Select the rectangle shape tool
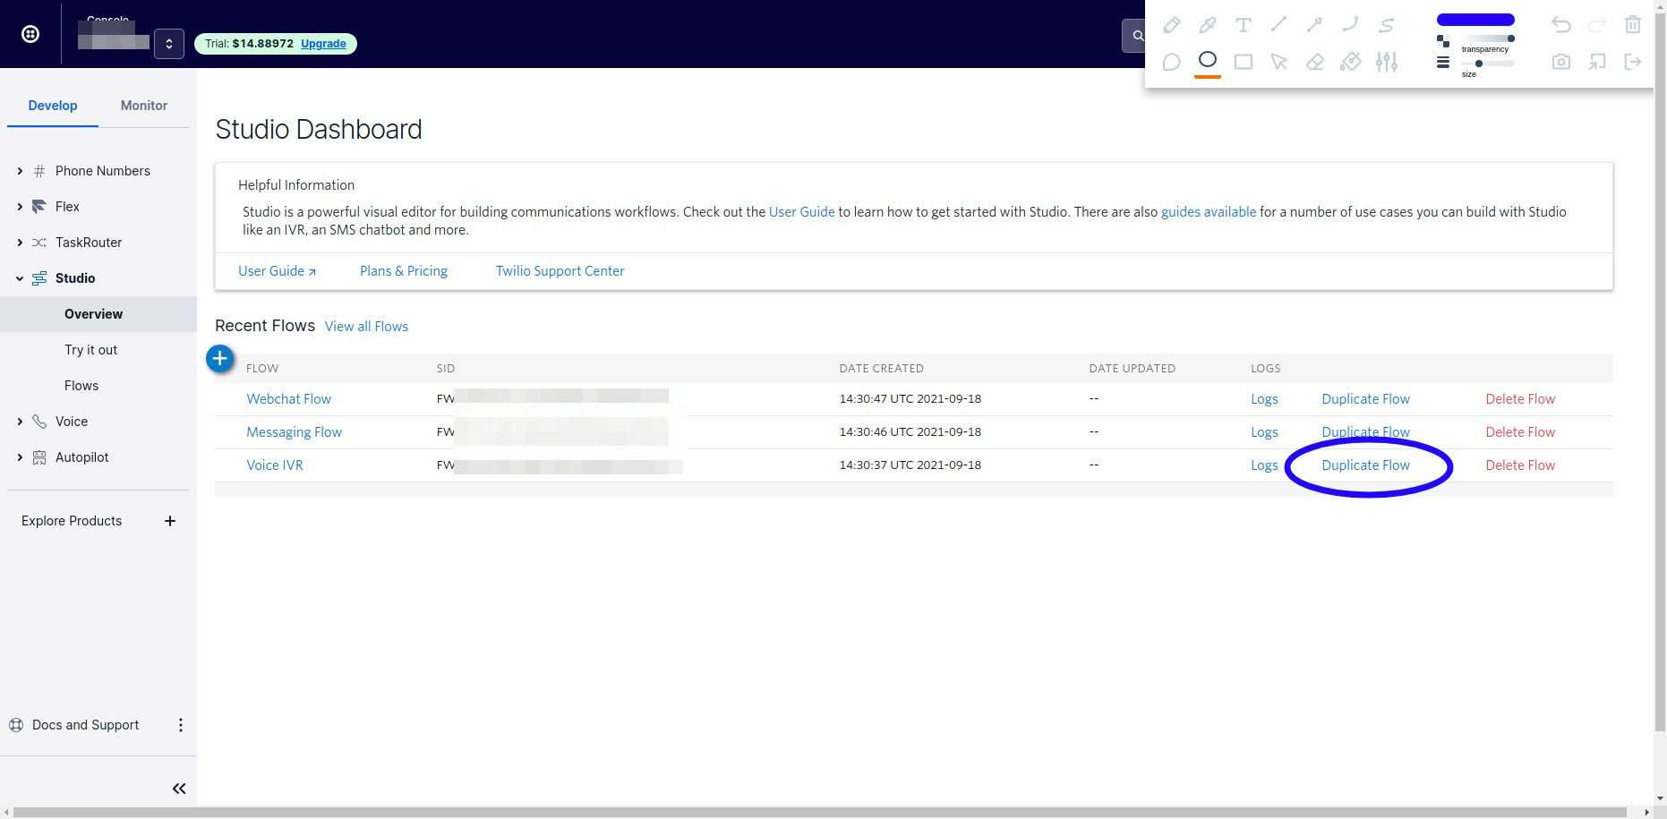The height and width of the screenshot is (819, 1667). (x=1243, y=62)
